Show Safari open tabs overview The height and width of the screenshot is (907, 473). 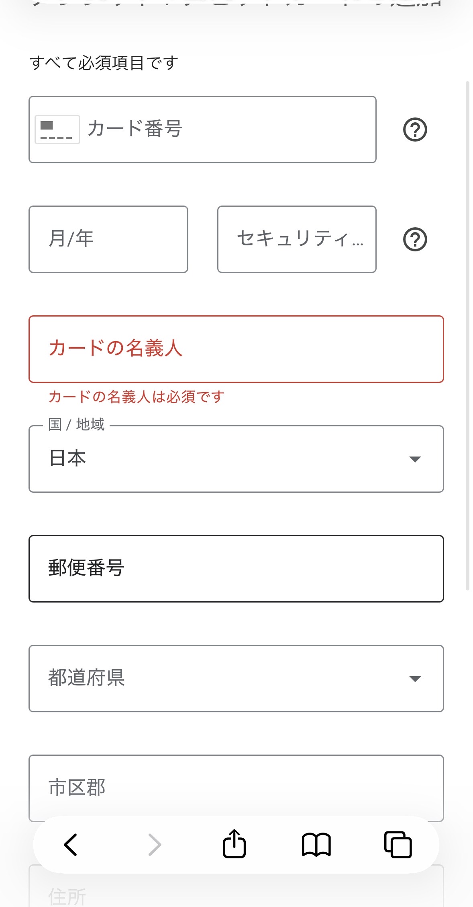coord(398,844)
